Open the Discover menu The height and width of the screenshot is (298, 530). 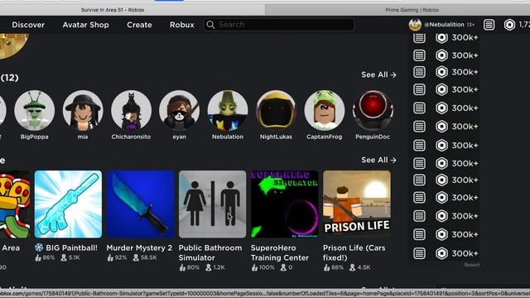pyautogui.click(x=28, y=25)
